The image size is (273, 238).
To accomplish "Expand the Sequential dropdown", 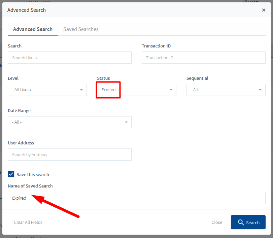I will [x=226, y=90].
